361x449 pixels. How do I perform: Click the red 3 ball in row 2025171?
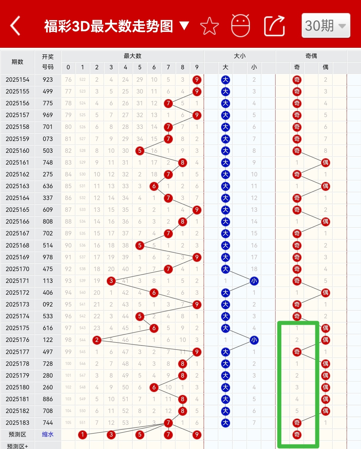111,281
